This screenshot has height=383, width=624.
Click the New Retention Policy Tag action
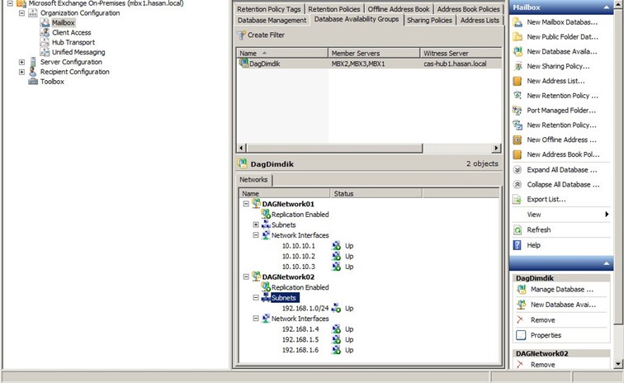point(562,96)
